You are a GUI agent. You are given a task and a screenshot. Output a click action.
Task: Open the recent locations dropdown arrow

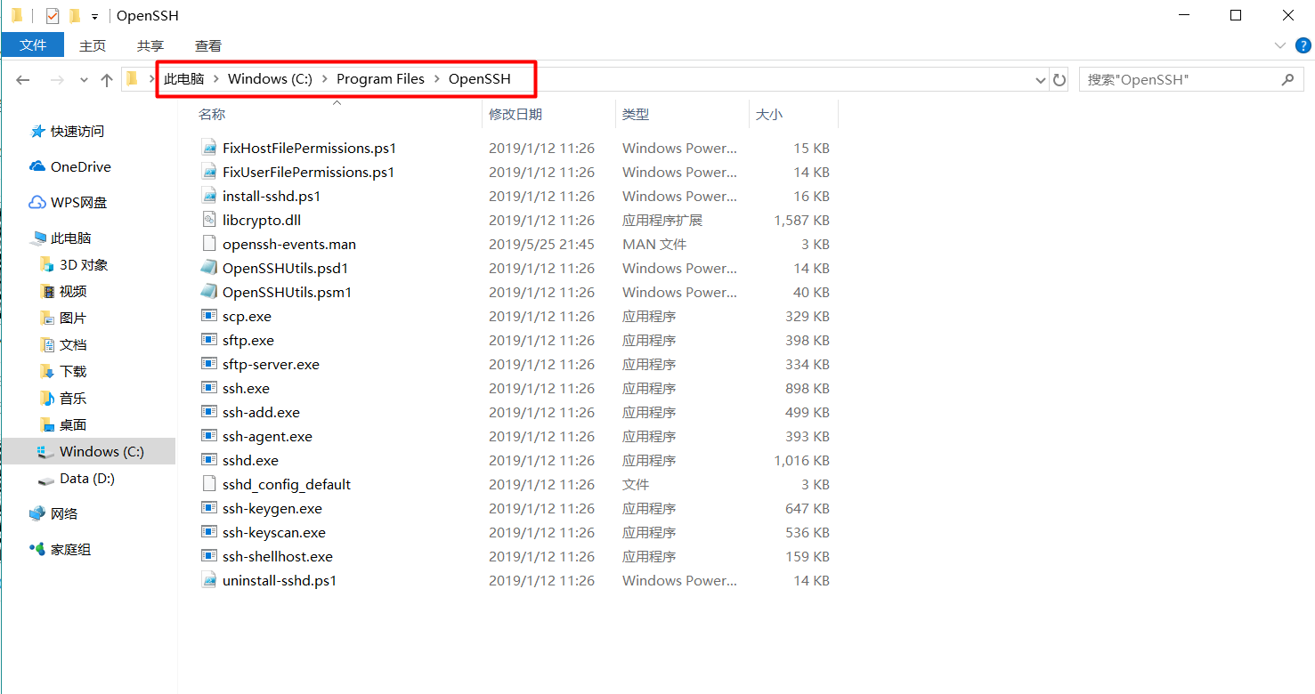point(84,80)
